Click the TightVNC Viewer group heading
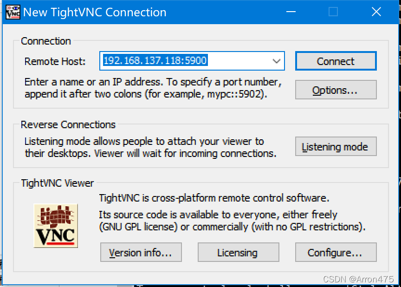 pos(57,183)
